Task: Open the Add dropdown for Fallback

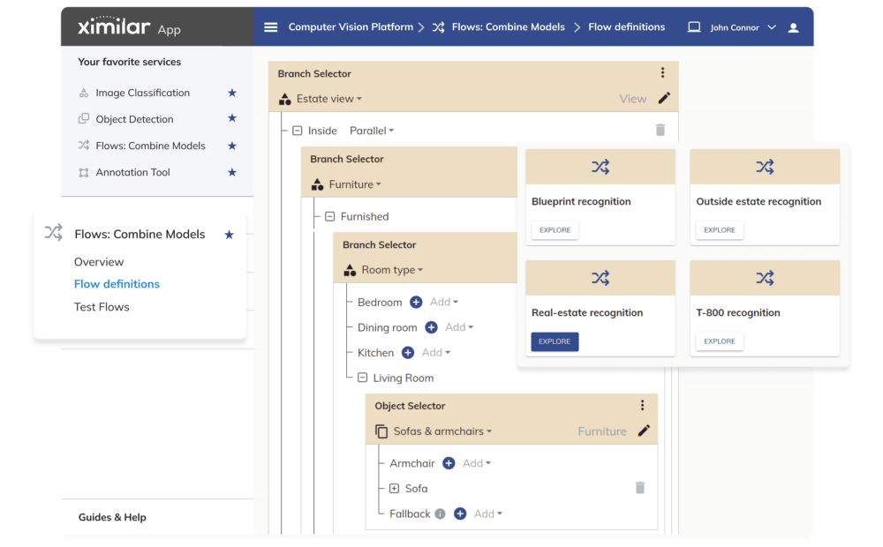Action: point(487,513)
